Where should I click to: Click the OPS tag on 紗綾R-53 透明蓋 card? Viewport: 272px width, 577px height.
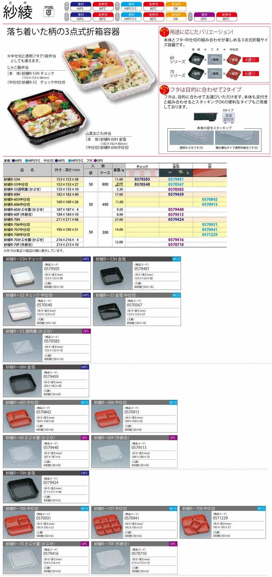[86, 331]
